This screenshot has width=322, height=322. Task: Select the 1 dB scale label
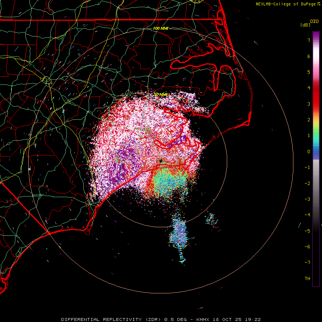tap(309, 136)
